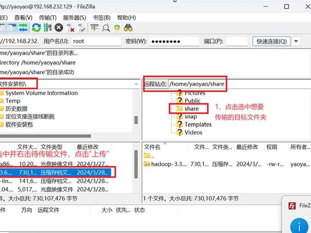Select the Videos folder in remote tree
Viewport: 311px width, 233px height.
click(193, 132)
